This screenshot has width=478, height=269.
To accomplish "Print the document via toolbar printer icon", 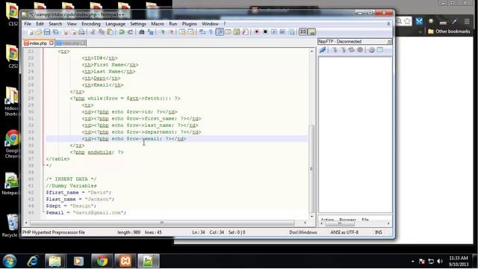I will click(x=81, y=32).
